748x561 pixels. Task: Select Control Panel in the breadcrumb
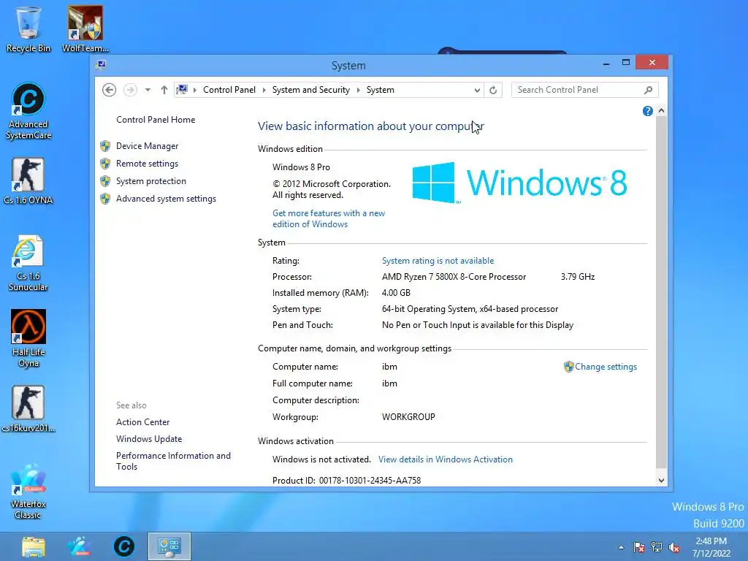[229, 90]
